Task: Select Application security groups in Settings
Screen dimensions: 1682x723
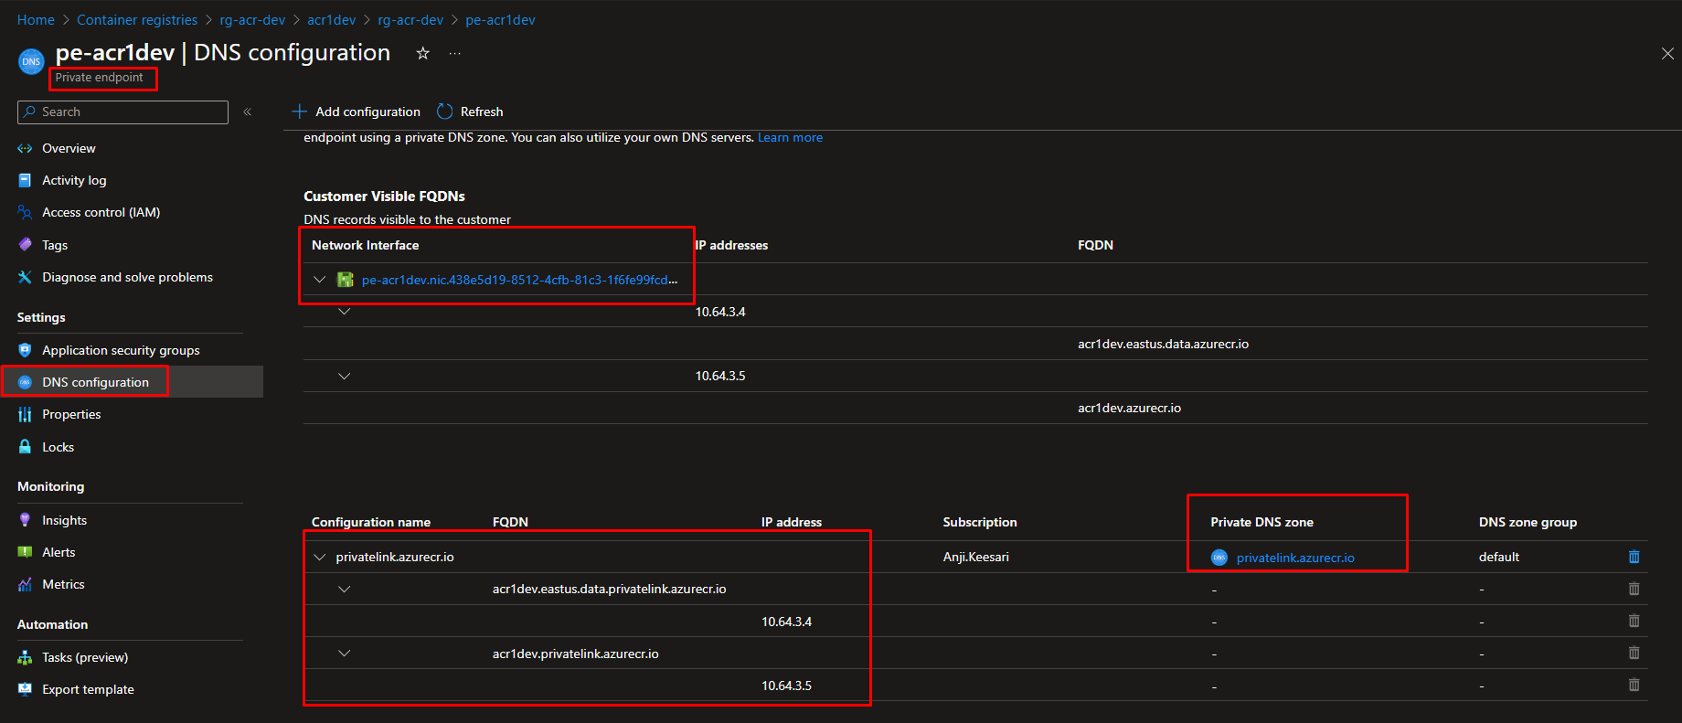Action: (121, 350)
